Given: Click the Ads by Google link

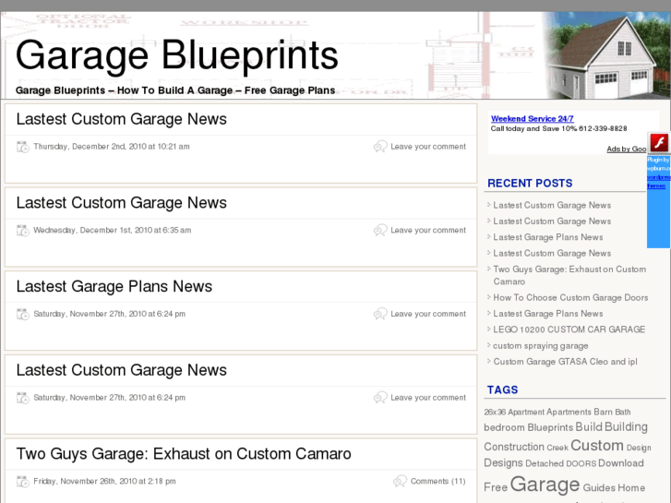Looking at the screenshot, I should [x=626, y=149].
